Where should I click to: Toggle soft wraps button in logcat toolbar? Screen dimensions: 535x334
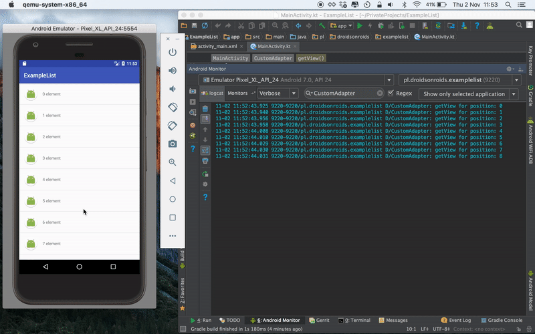(205, 150)
